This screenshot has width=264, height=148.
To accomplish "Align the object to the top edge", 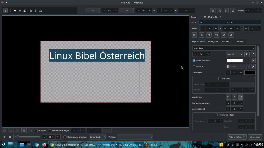I will [216, 35].
